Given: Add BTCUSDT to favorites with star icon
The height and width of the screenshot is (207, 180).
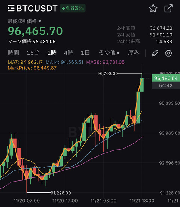Looking at the screenshot, I should (153, 8).
